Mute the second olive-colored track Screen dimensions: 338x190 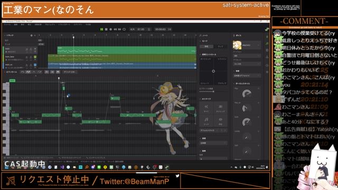(27, 57)
